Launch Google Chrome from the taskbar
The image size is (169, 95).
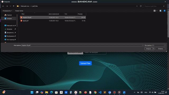click(95, 92)
